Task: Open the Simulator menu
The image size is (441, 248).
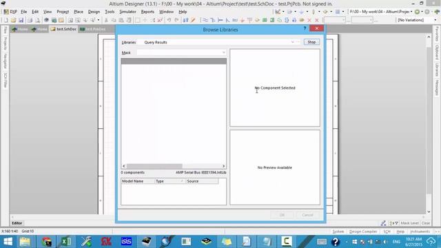Action: [x=127, y=12]
